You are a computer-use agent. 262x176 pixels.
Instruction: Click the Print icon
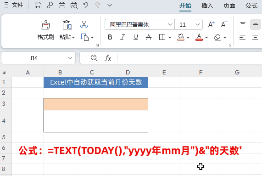coord(62,5)
